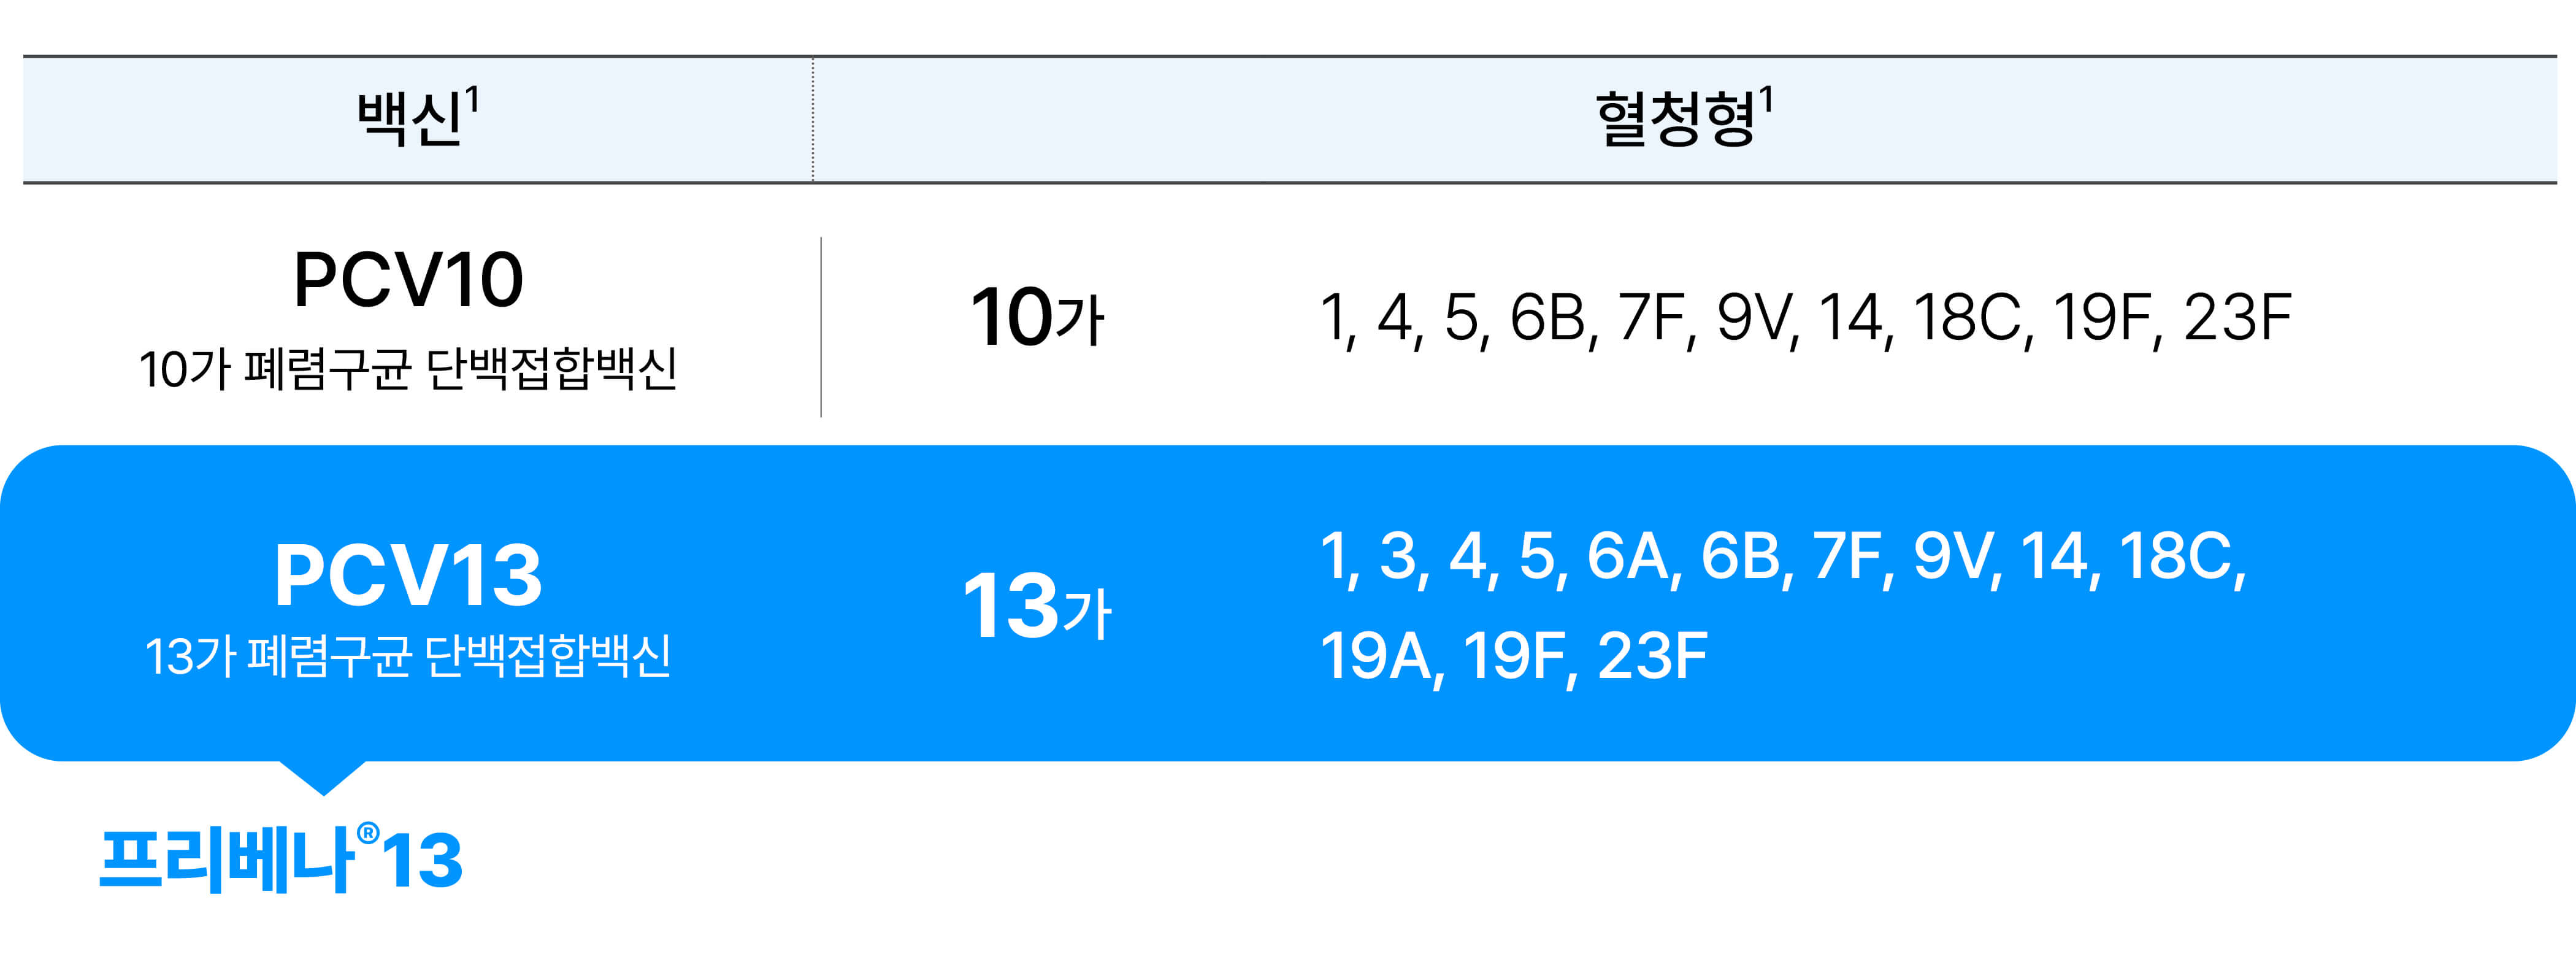The image size is (2576, 970).
Task: Click the vertical divider line in the PCV10 row
Action: (x=821, y=327)
